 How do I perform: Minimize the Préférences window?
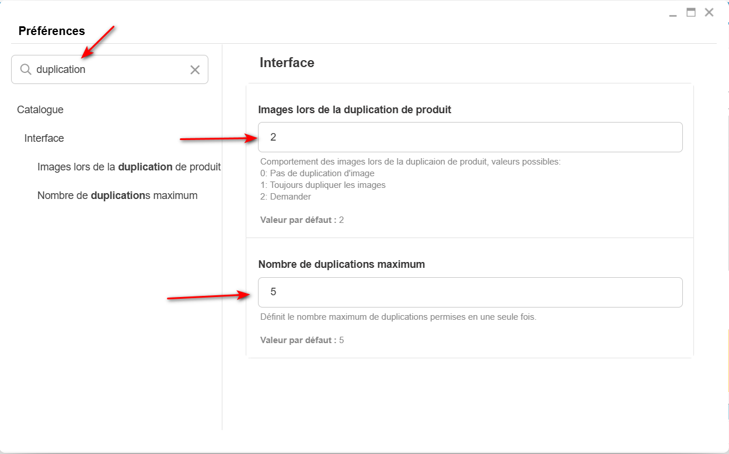[x=673, y=13]
